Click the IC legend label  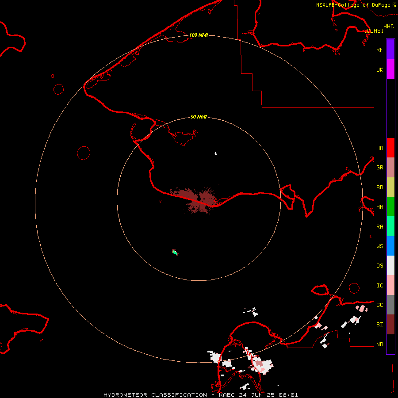(379, 285)
